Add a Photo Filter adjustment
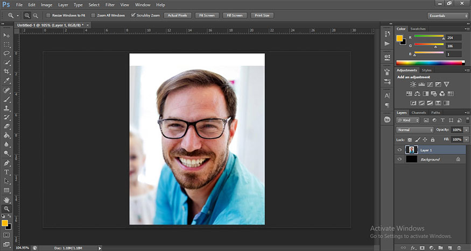 click(x=434, y=94)
